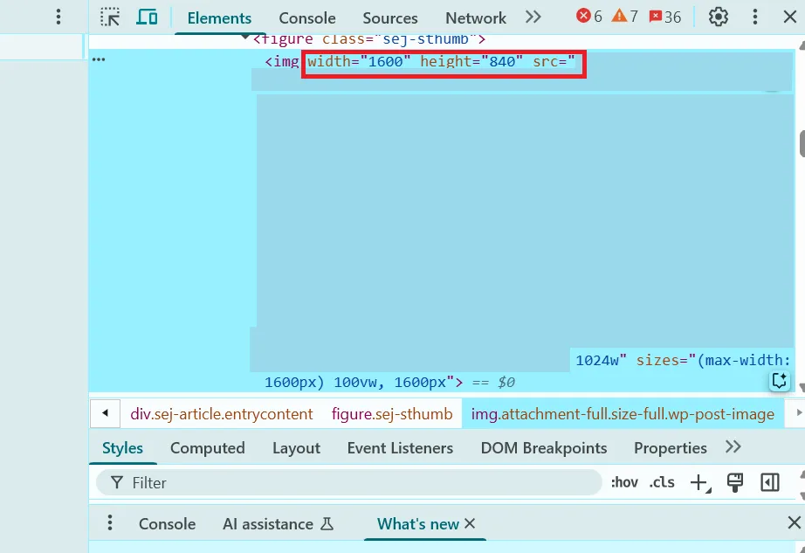Click the issues count badge showing 36
This screenshot has width=805, height=553.
(665, 17)
